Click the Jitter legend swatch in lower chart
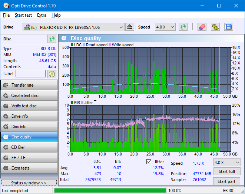The height and width of the screenshot is (194, 245). point(82,103)
